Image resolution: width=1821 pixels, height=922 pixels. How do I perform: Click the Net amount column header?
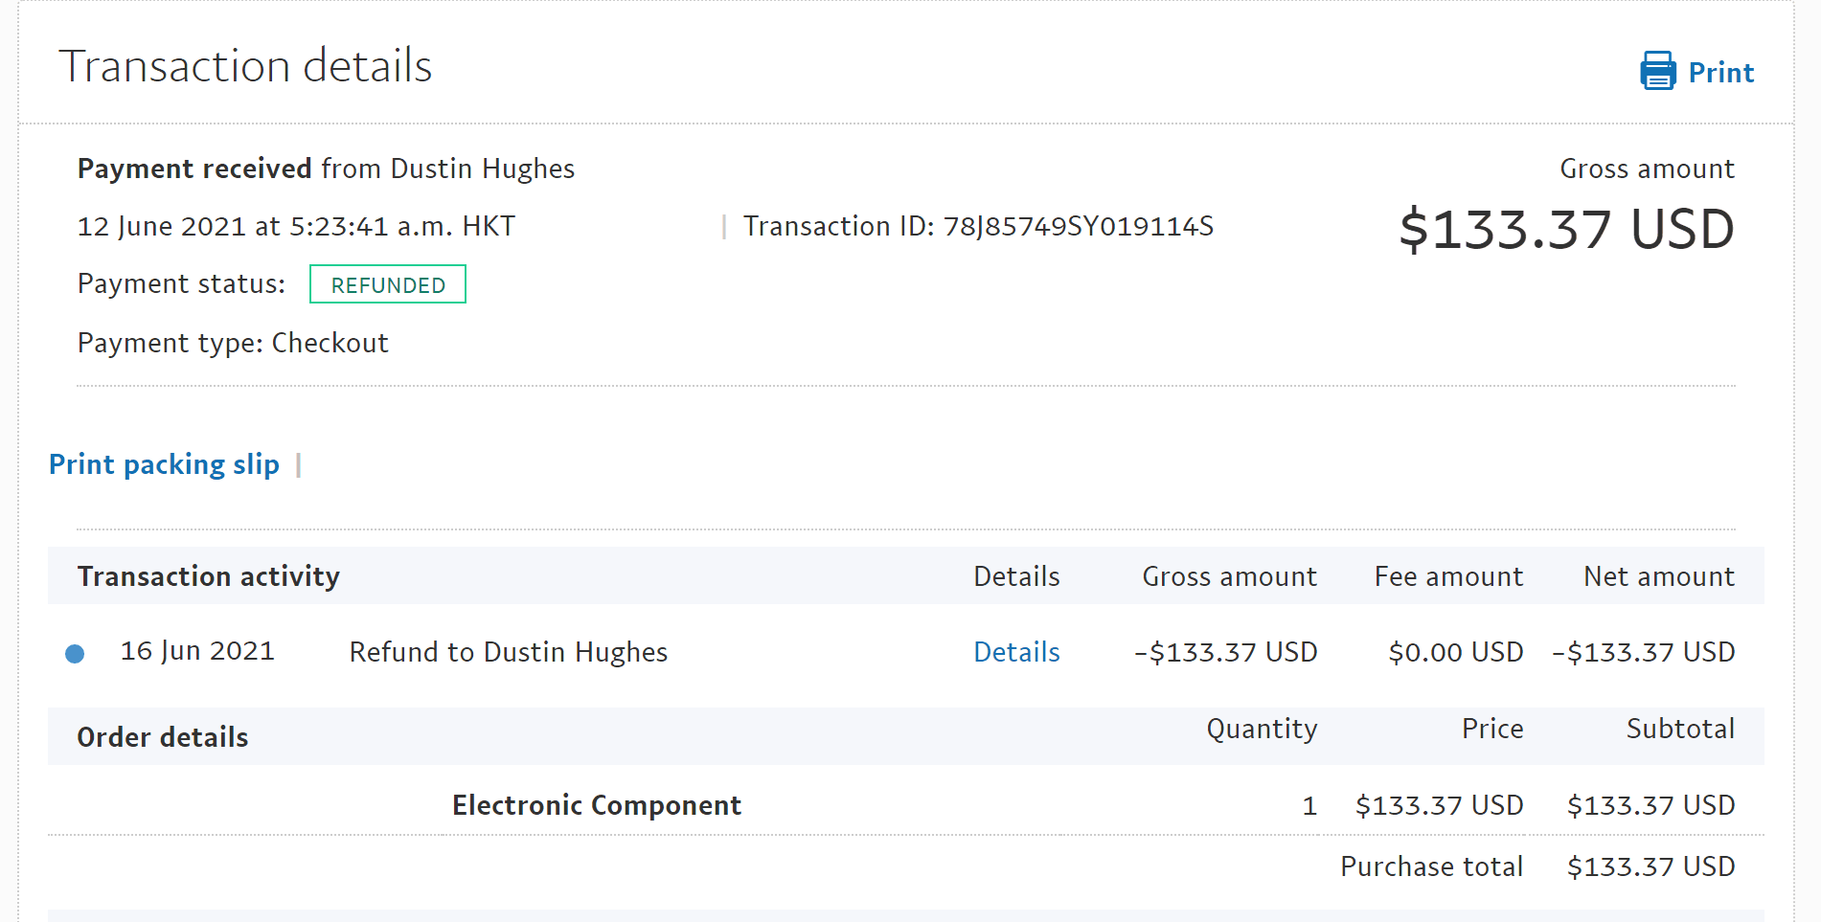click(1659, 576)
